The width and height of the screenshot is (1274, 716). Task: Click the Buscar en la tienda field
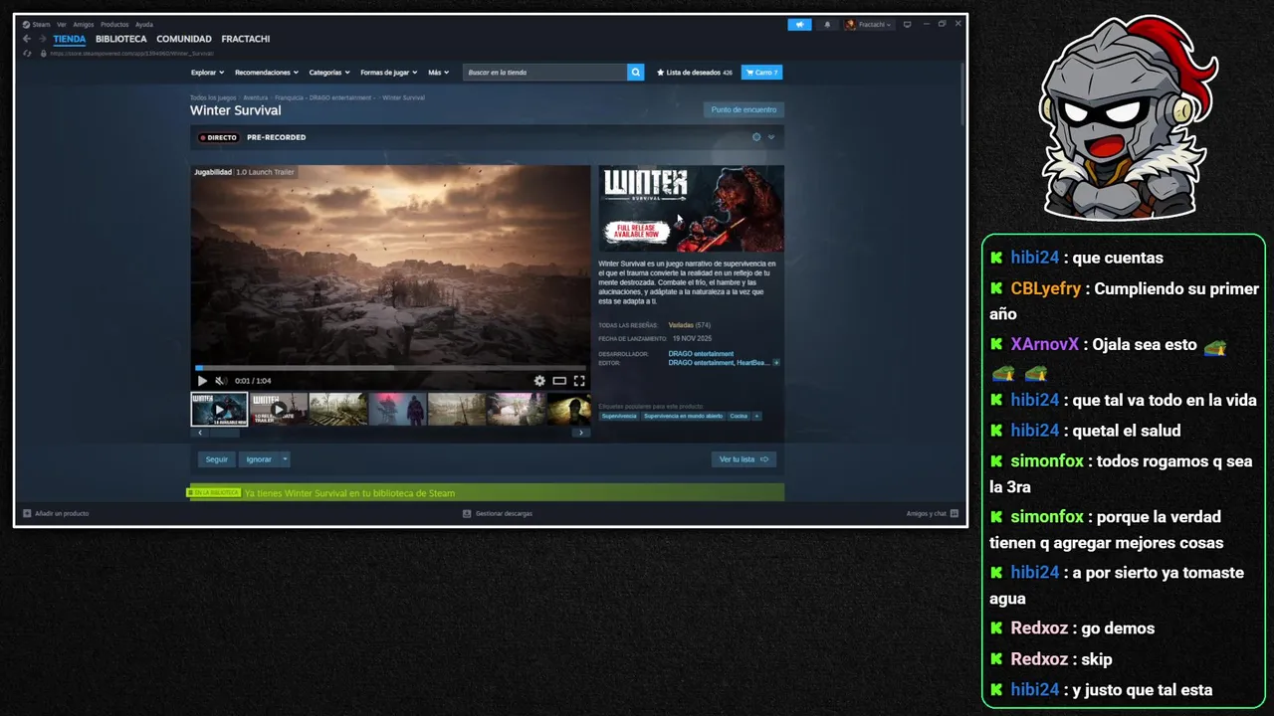(x=545, y=73)
